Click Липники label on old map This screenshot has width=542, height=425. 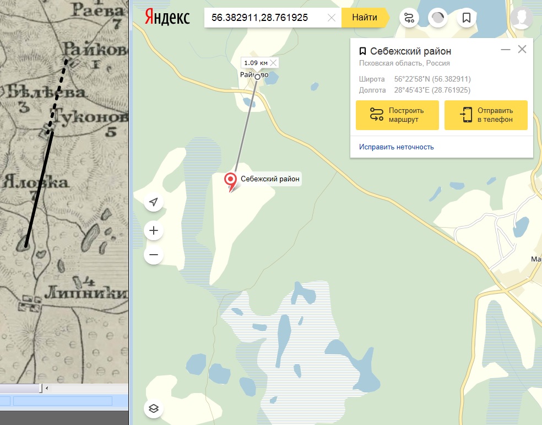point(86,293)
